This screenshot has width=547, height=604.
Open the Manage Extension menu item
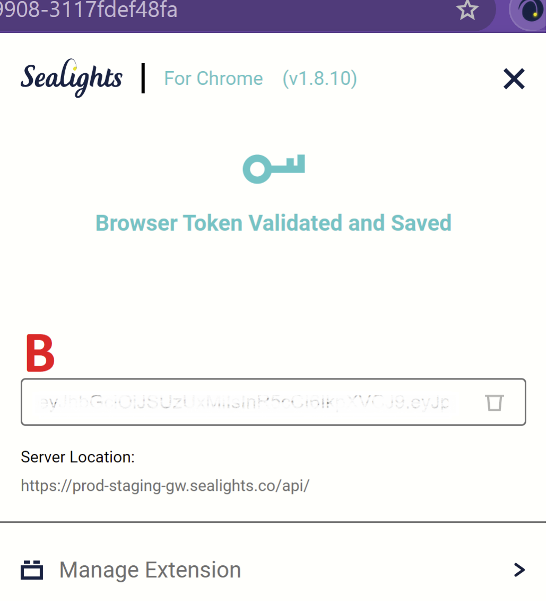[150, 570]
